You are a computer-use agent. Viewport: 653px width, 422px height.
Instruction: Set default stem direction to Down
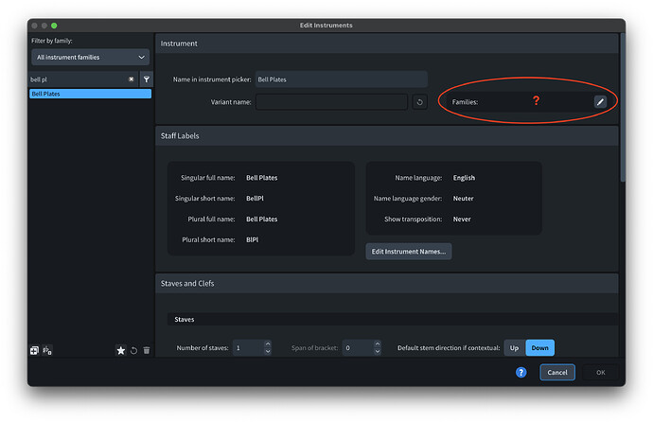click(x=539, y=347)
